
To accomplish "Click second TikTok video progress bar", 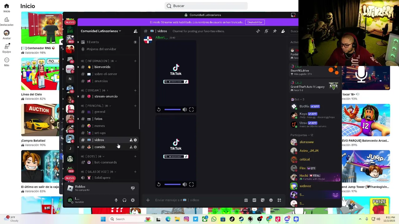I will [x=172, y=184].
